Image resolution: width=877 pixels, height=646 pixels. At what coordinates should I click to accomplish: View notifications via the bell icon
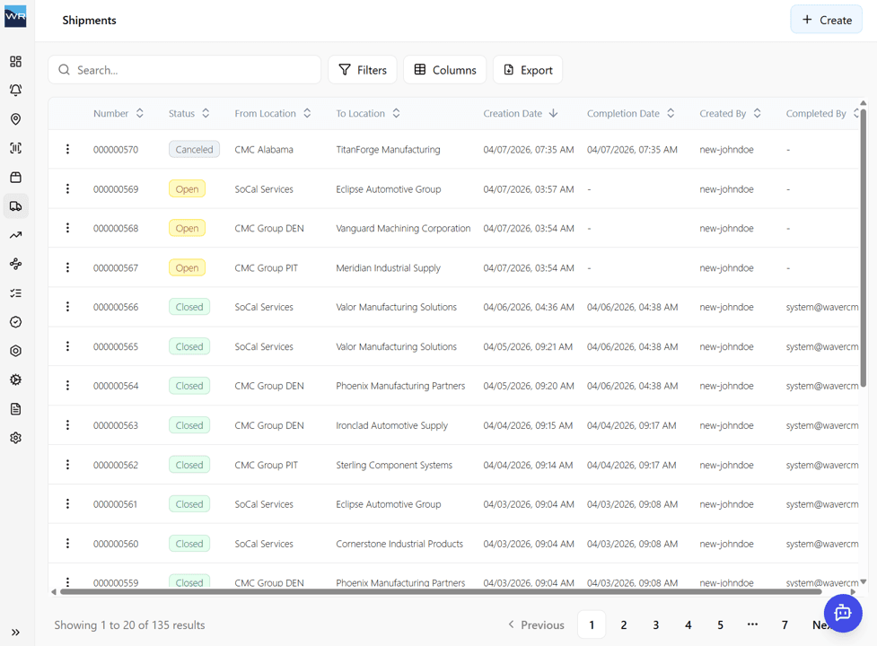click(15, 90)
